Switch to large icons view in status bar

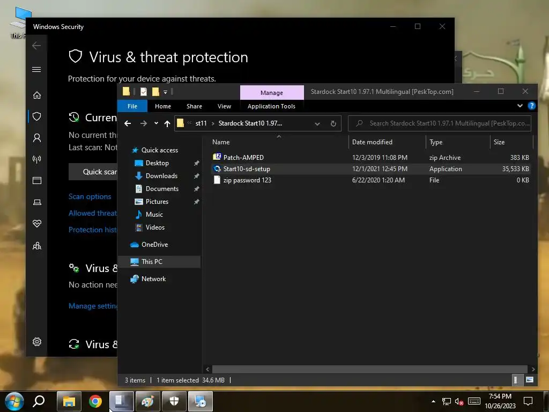click(x=530, y=380)
